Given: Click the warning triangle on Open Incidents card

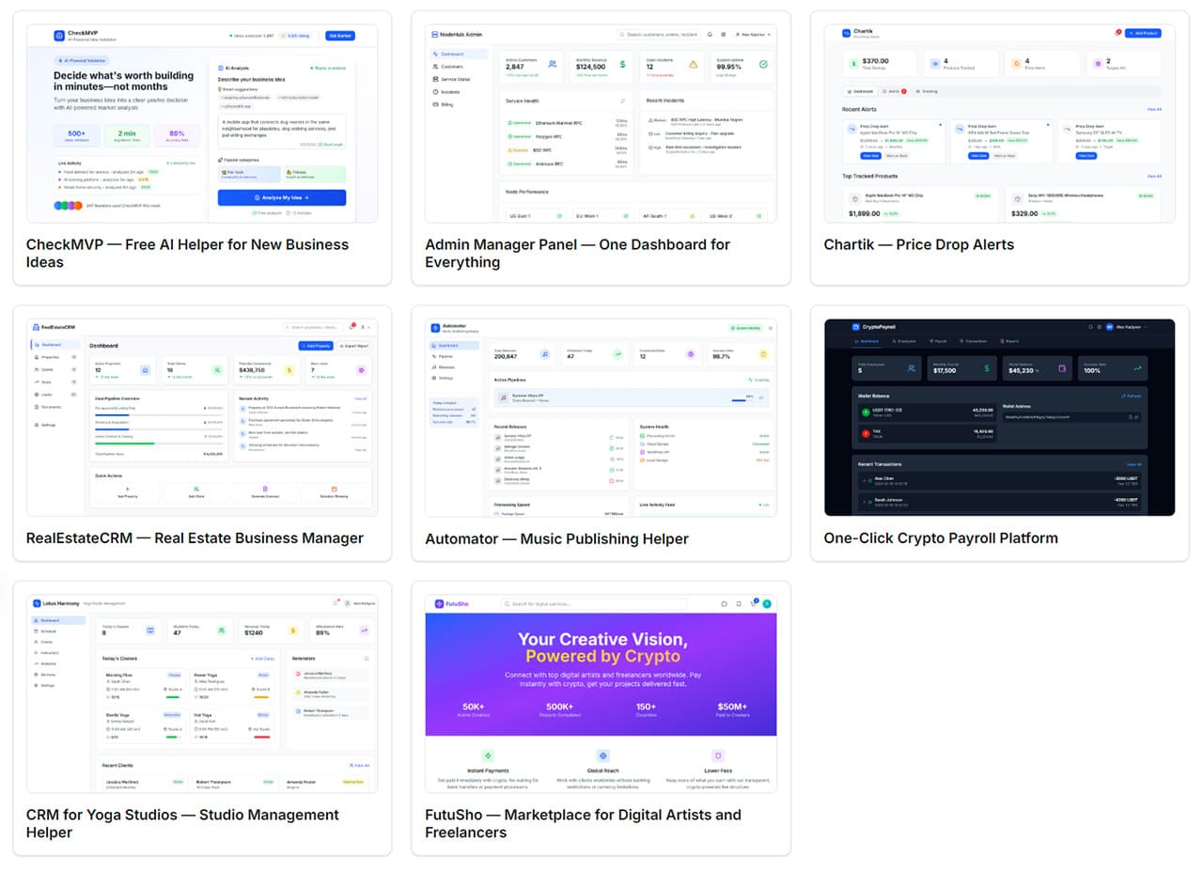Looking at the screenshot, I should pyautogui.click(x=693, y=65).
